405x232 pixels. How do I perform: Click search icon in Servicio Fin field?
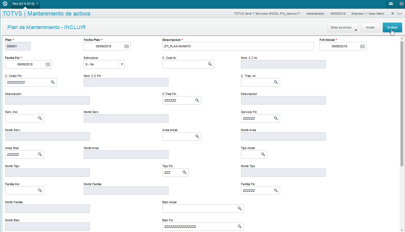tap(276, 118)
